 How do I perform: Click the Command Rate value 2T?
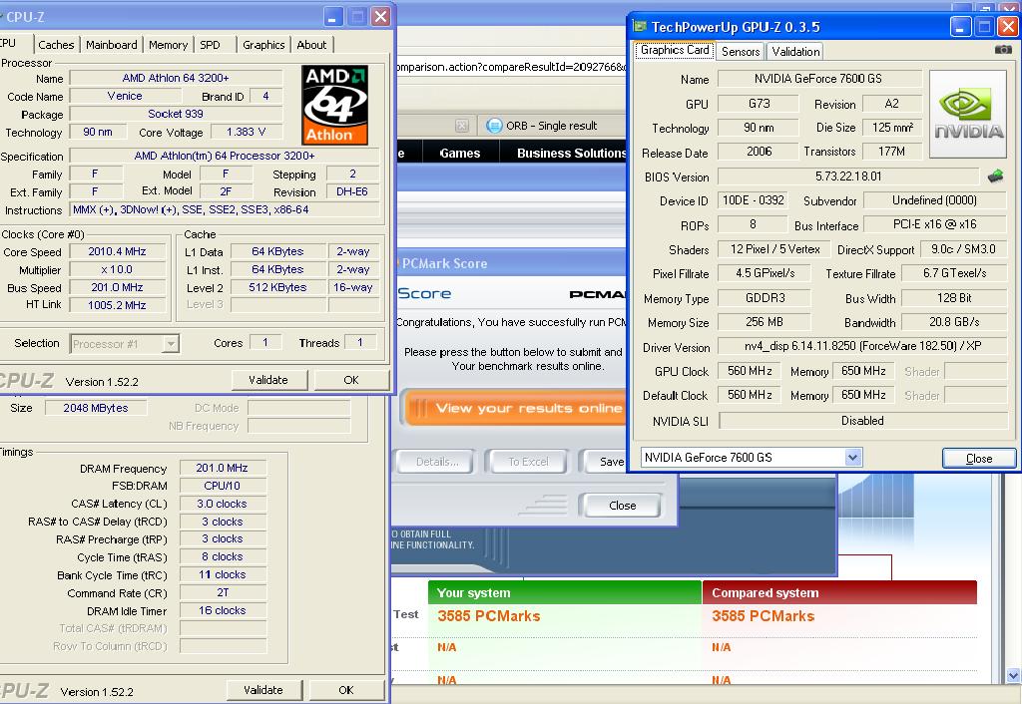(223, 592)
